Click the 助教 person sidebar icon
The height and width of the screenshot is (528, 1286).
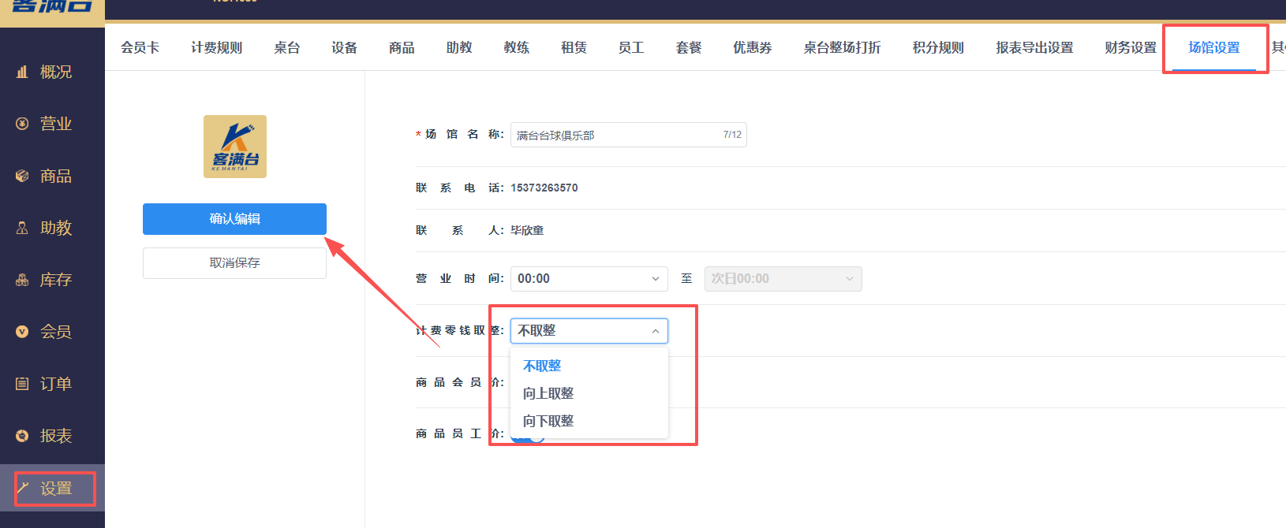point(22,228)
